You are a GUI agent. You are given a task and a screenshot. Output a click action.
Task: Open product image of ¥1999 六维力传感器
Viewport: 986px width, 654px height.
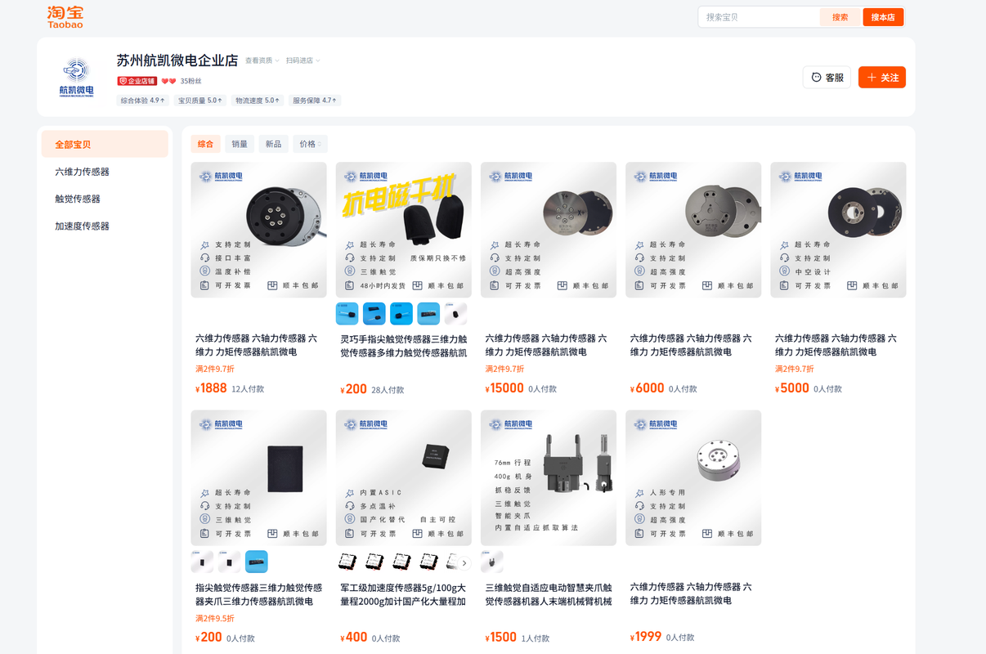click(x=693, y=478)
